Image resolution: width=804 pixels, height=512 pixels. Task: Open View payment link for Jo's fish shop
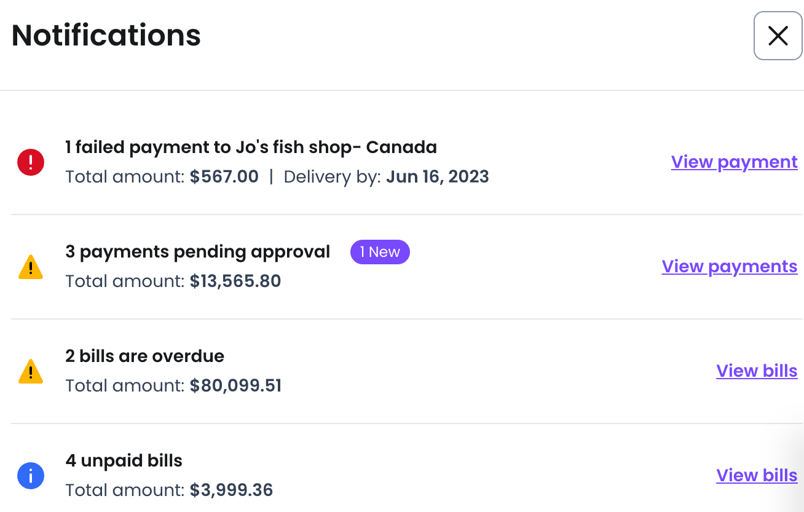point(734,162)
